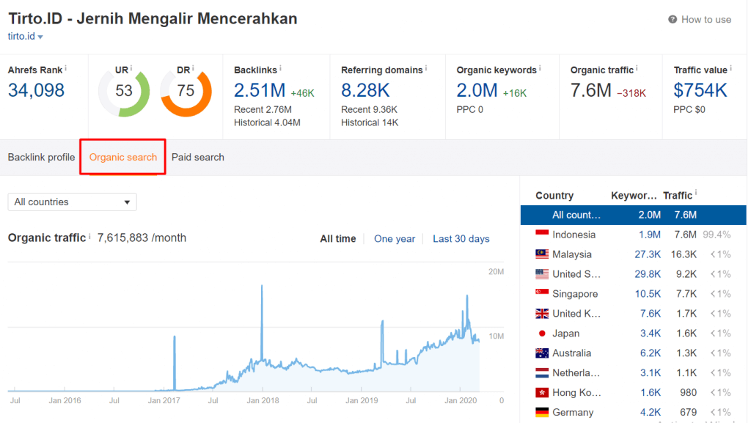Click the Indonesia flag icon
Image resolution: width=751 pixels, height=423 pixels.
[x=542, y=235]
